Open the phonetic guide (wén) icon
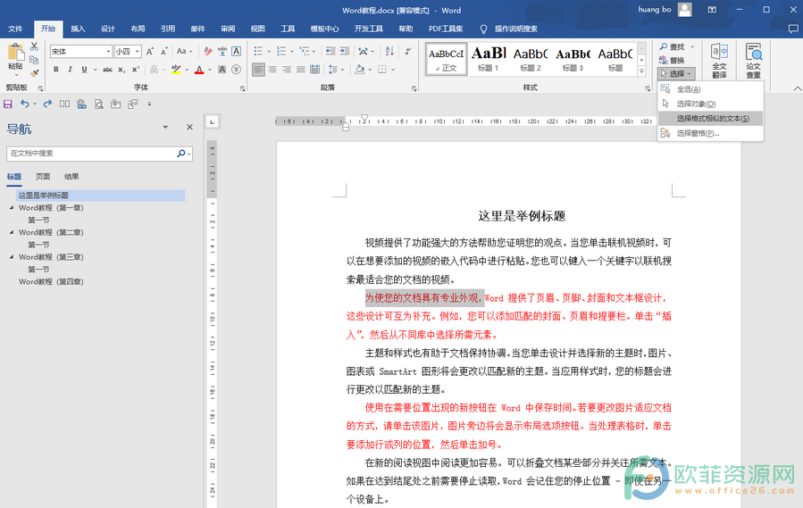 pos(222,51)
